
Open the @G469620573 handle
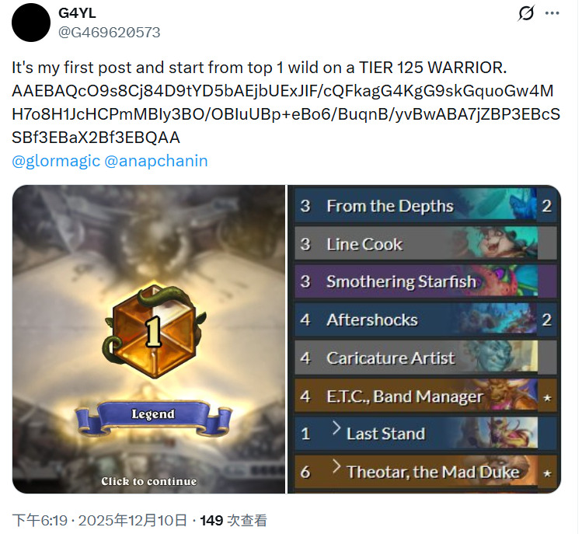pyautogui.click(x=110, y=33)
